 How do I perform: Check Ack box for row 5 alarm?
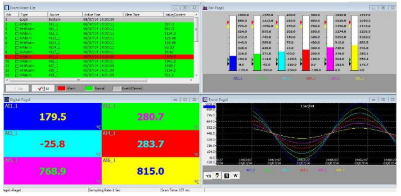tap(17, 38)
